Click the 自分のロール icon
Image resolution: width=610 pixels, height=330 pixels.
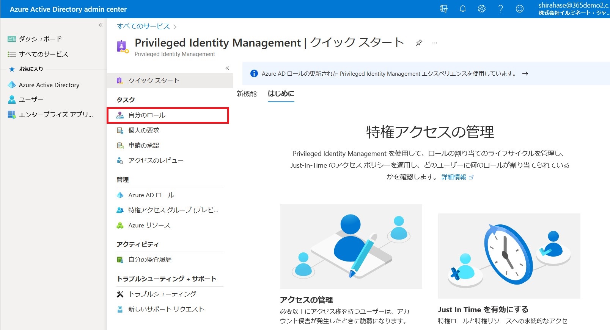120,115
